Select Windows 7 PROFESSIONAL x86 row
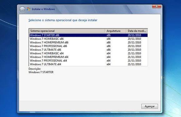The width and height of the screenshot is (181, 117). coord(88,46)
